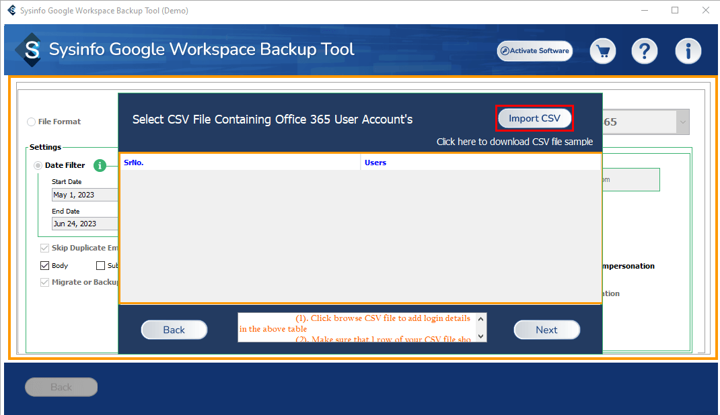Click the green-bordered field behind dialog

(x=631, y=179)
